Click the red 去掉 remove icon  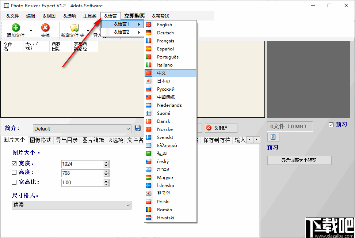(x=45, y=27)
